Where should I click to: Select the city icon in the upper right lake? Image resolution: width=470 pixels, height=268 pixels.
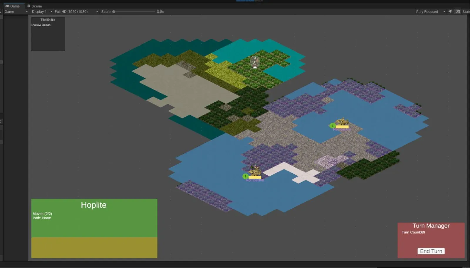(342, 121)
